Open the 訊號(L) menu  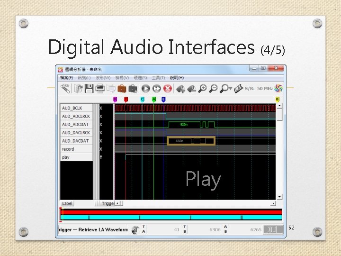(x=84, y=78)
